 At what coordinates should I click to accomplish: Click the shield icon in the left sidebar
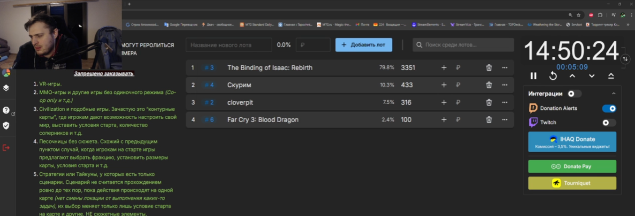(x=6, y=125)
